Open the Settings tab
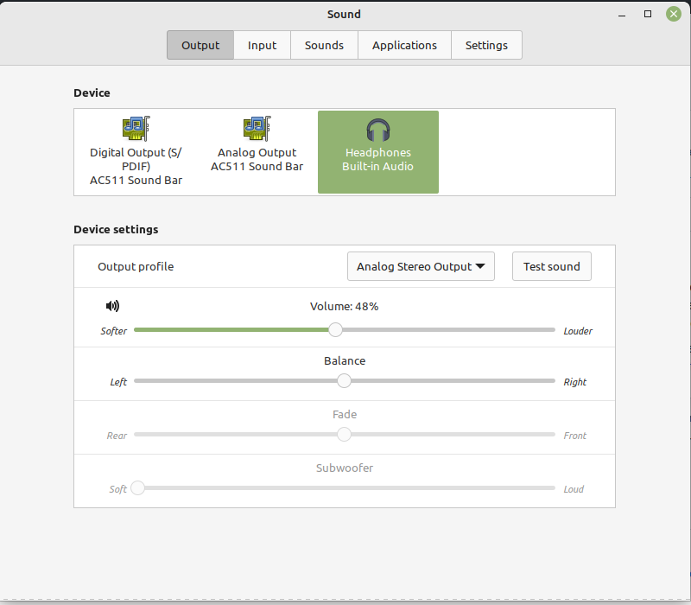This screenshot has width=691, height=605. tap(486, 45)
